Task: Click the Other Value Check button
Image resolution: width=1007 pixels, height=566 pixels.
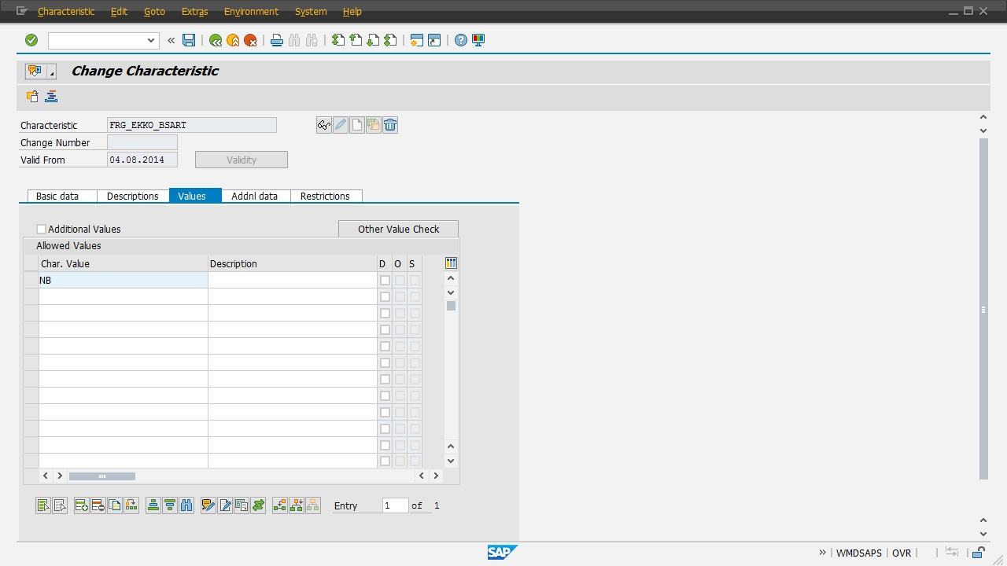Action: pyautogui.click(x=398, y=229)
